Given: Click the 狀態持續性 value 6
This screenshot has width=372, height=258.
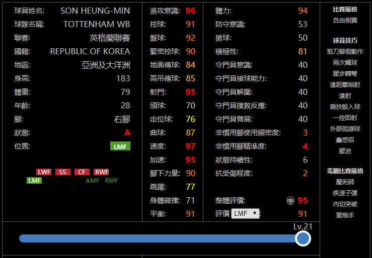Looking at the screenshot, I should tap(306, 160).
